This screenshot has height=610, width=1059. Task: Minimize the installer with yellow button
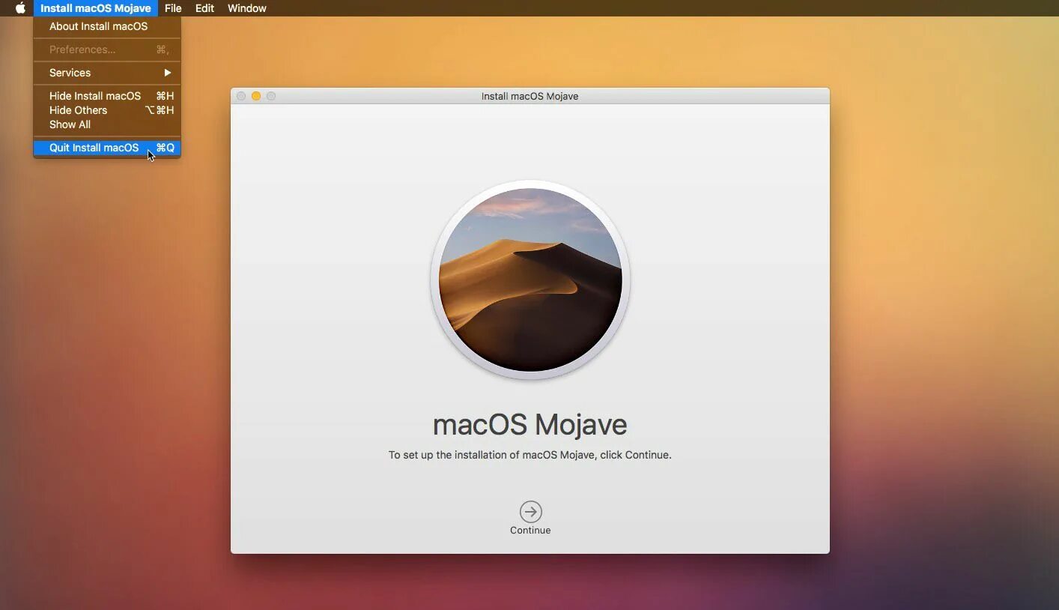point(256,96)
